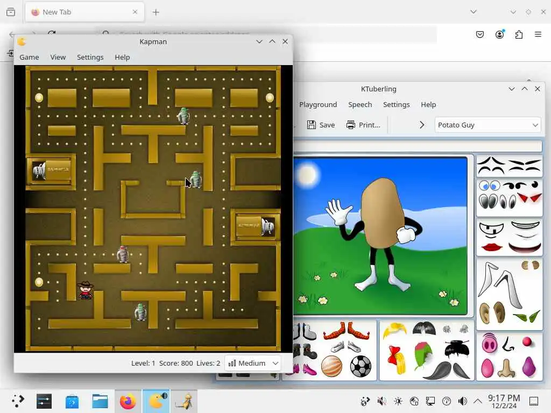Click the Kapman cowboy character in maze
This screenshot has height=413, width=551.
(86, 290)
